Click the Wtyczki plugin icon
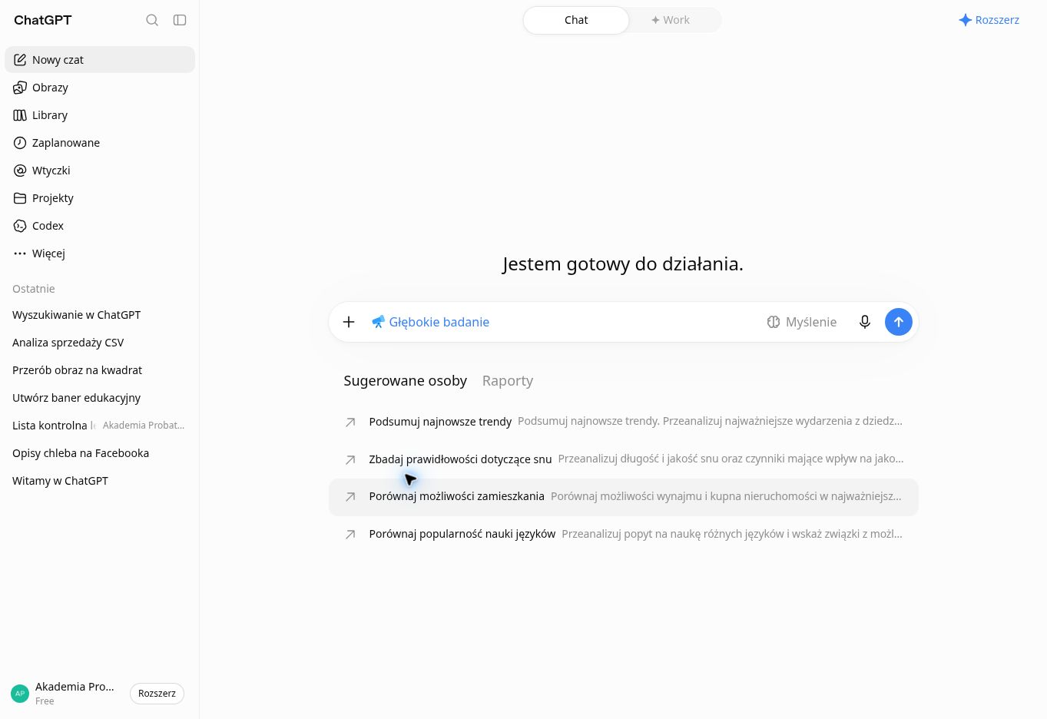The width and height of the screenshot is (1047, 719). point(20,170)
